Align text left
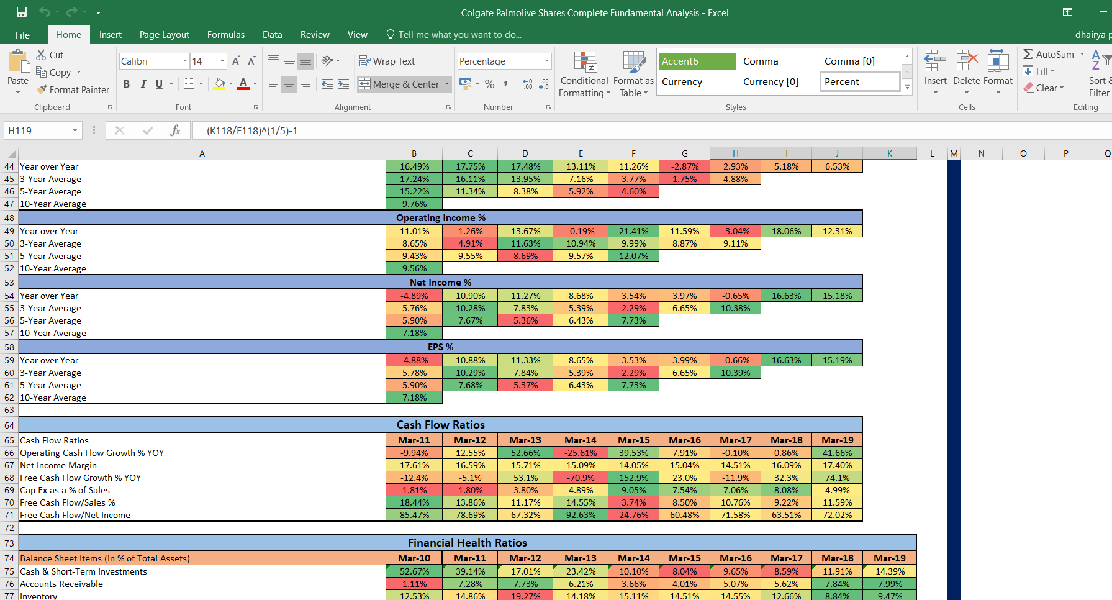This screenshot has height=600, width=1112. (x=273, y=84)
